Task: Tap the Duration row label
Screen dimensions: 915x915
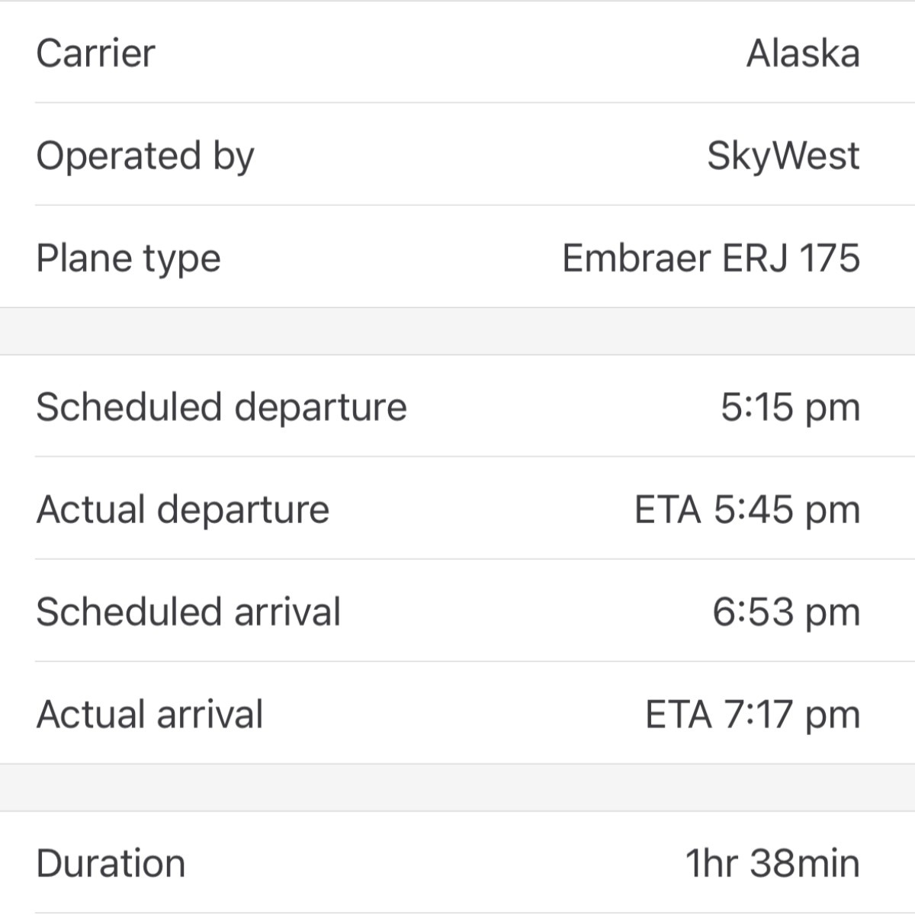Action: 111,864
